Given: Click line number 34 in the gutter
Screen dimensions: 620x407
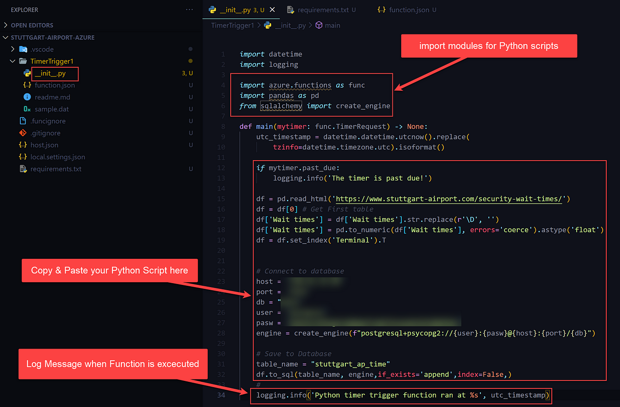Looking at the screenshot, I should (221, 395).
